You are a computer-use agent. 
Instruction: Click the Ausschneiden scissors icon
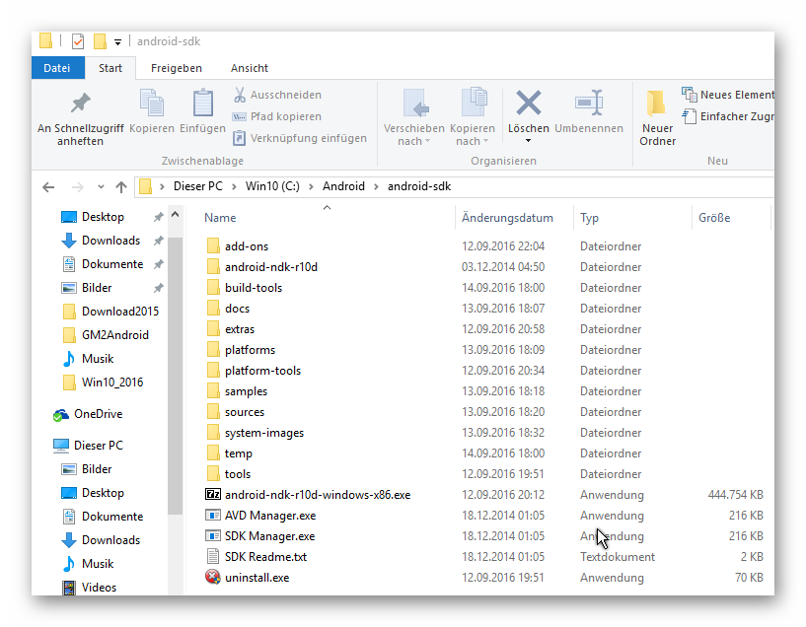(x=240, y=95)
